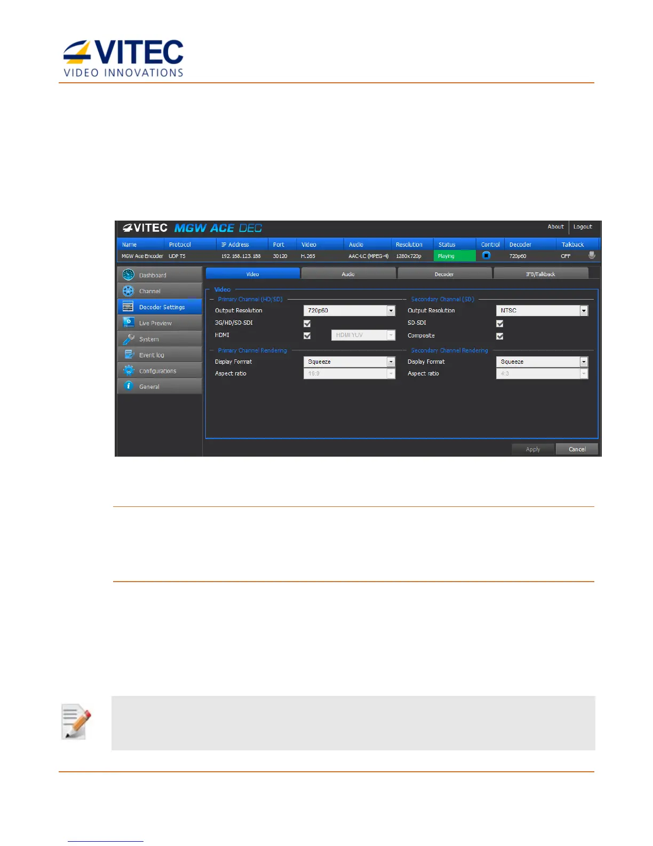Select Decoder Settings in the sidebar
Viewport: 653px width, 846px height.
(160, 307)
